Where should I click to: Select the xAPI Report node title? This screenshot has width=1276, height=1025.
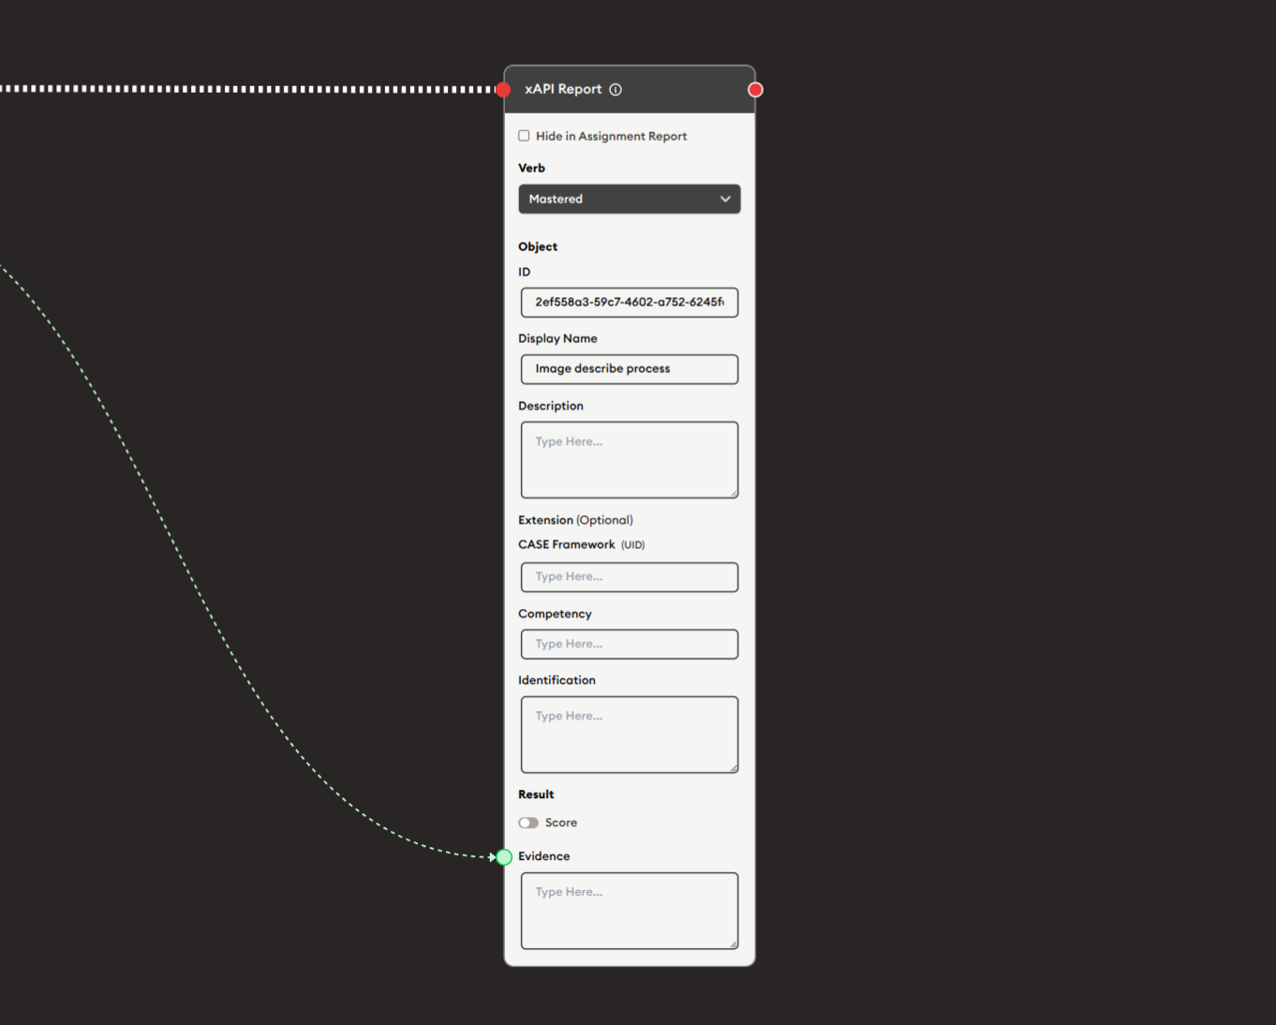pos(563,89)
